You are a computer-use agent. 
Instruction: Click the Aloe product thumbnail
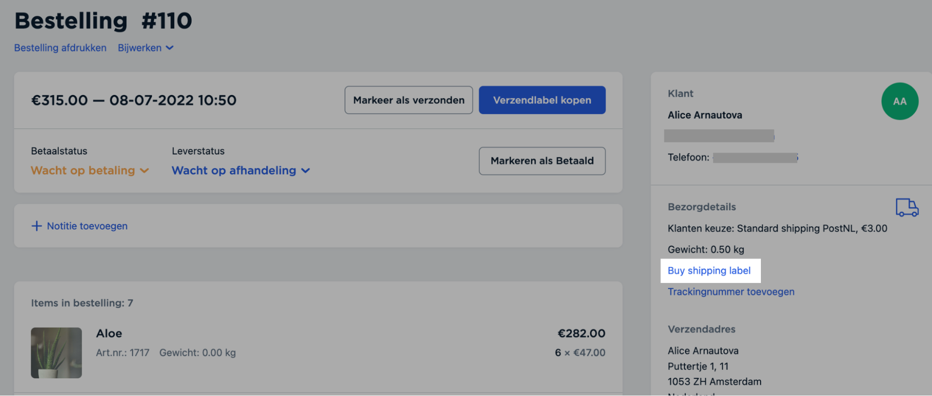pos(56,352)
